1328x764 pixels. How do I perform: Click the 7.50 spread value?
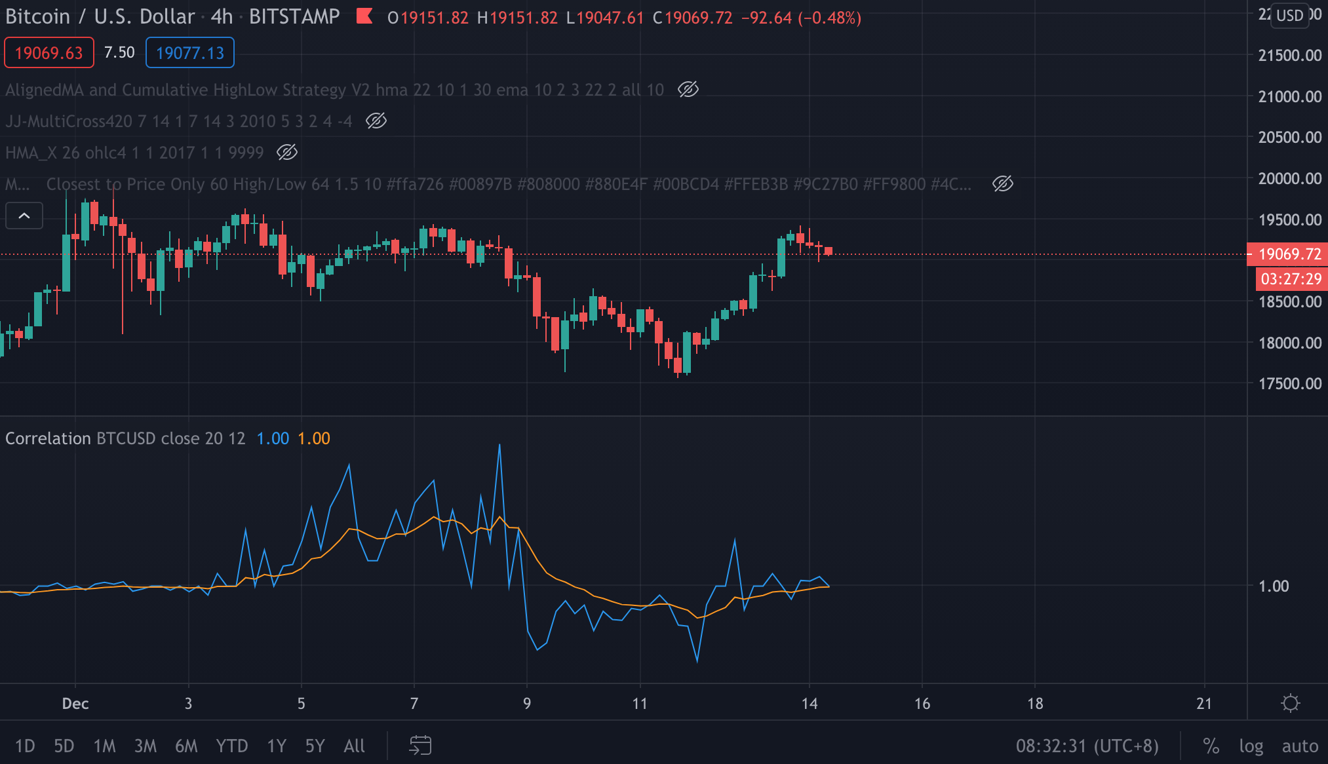119,52
